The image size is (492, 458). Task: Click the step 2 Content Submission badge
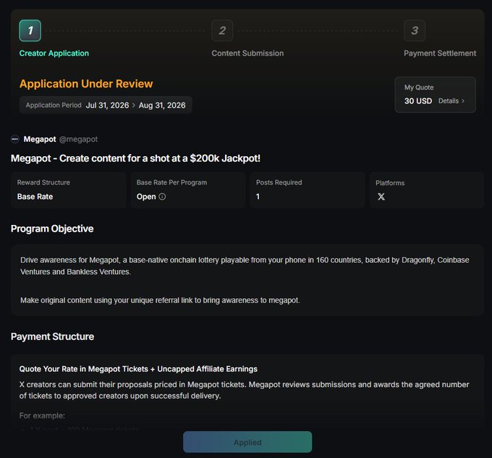[222, 30]
